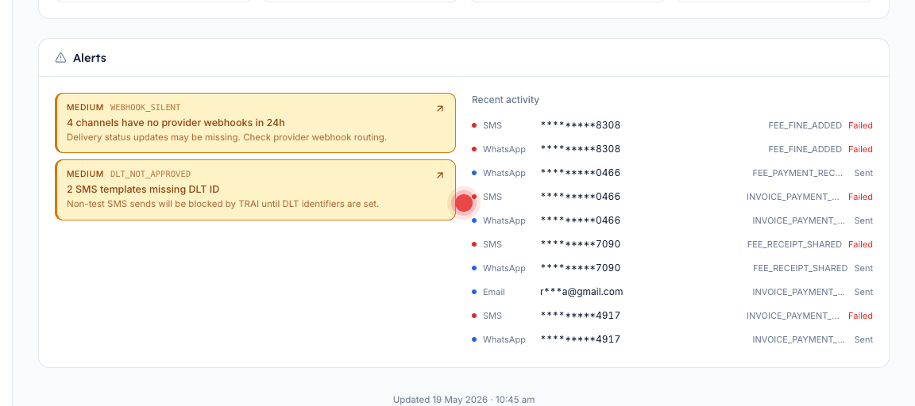Screen dimensions: 915x406
Task: Click the WEBHOOK_SILENT alert code
Action: click(x=145, y=107)
